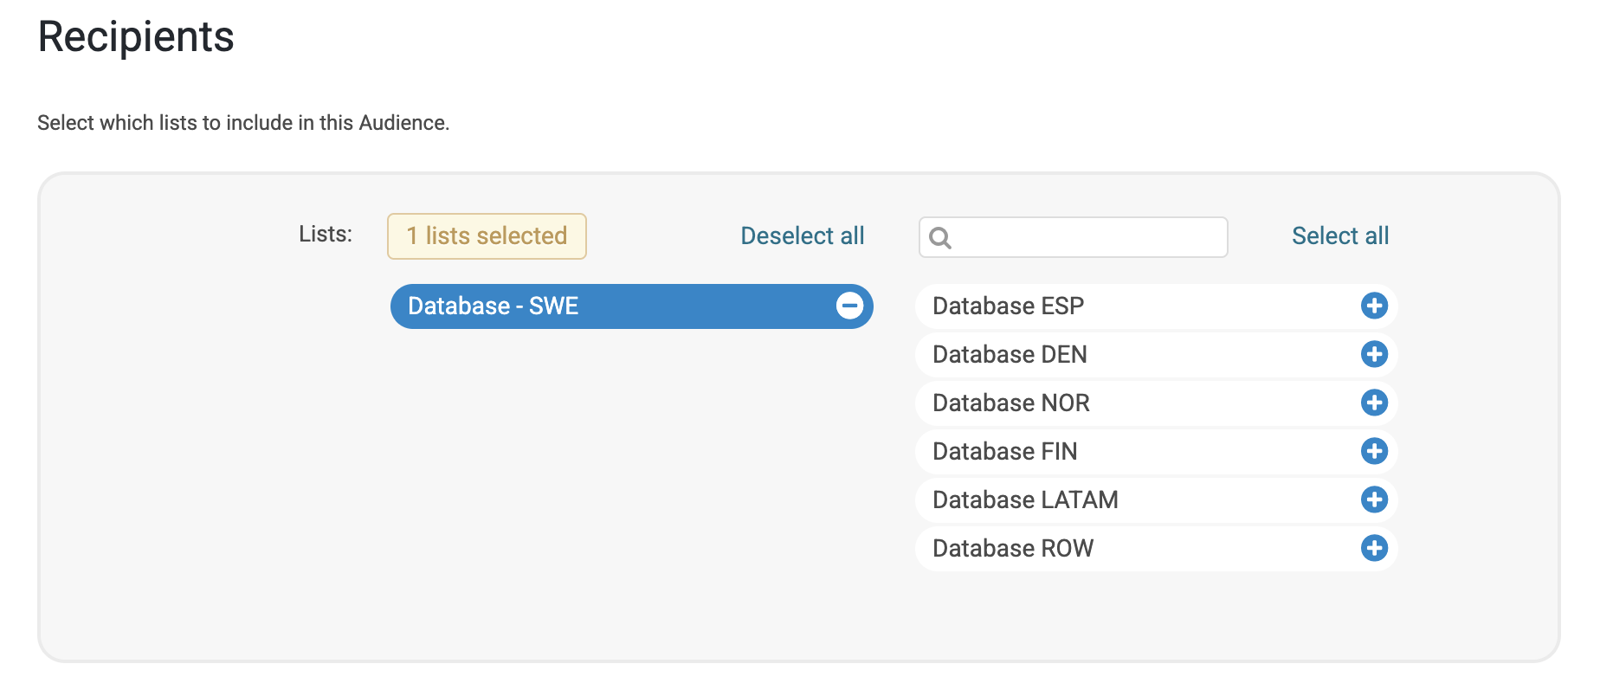Screen dimensions: 1600x696
Task: Click the plus icon beside Database LATAM
Action: point(1374,499)
